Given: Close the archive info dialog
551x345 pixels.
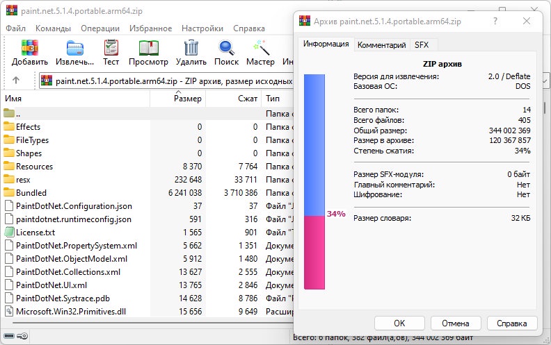Looking at the screenshot, I should (x=527, y=21).
